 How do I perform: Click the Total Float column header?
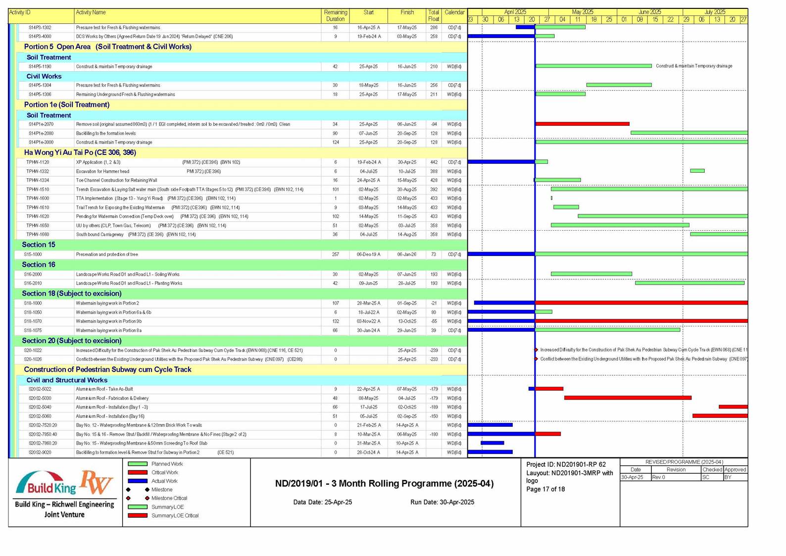(x=434, y=16)
